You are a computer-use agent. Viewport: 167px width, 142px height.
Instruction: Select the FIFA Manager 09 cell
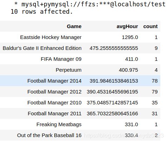coord(61,59)
